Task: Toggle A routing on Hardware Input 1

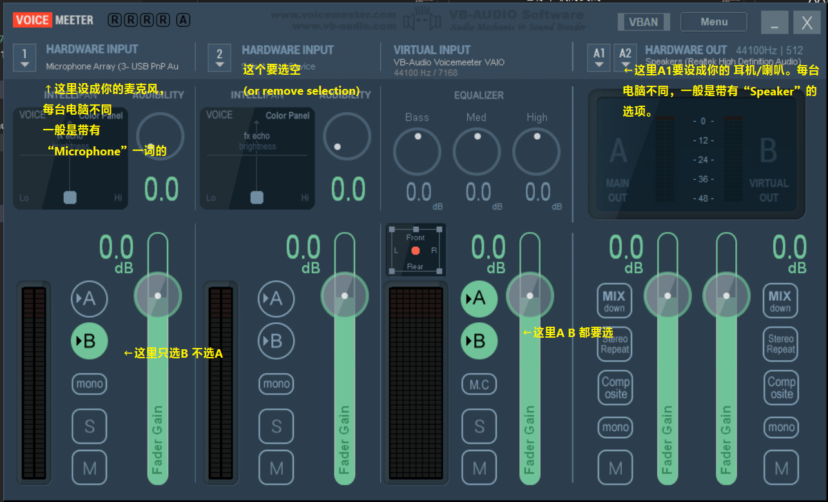Action: (x=89, y=298)
